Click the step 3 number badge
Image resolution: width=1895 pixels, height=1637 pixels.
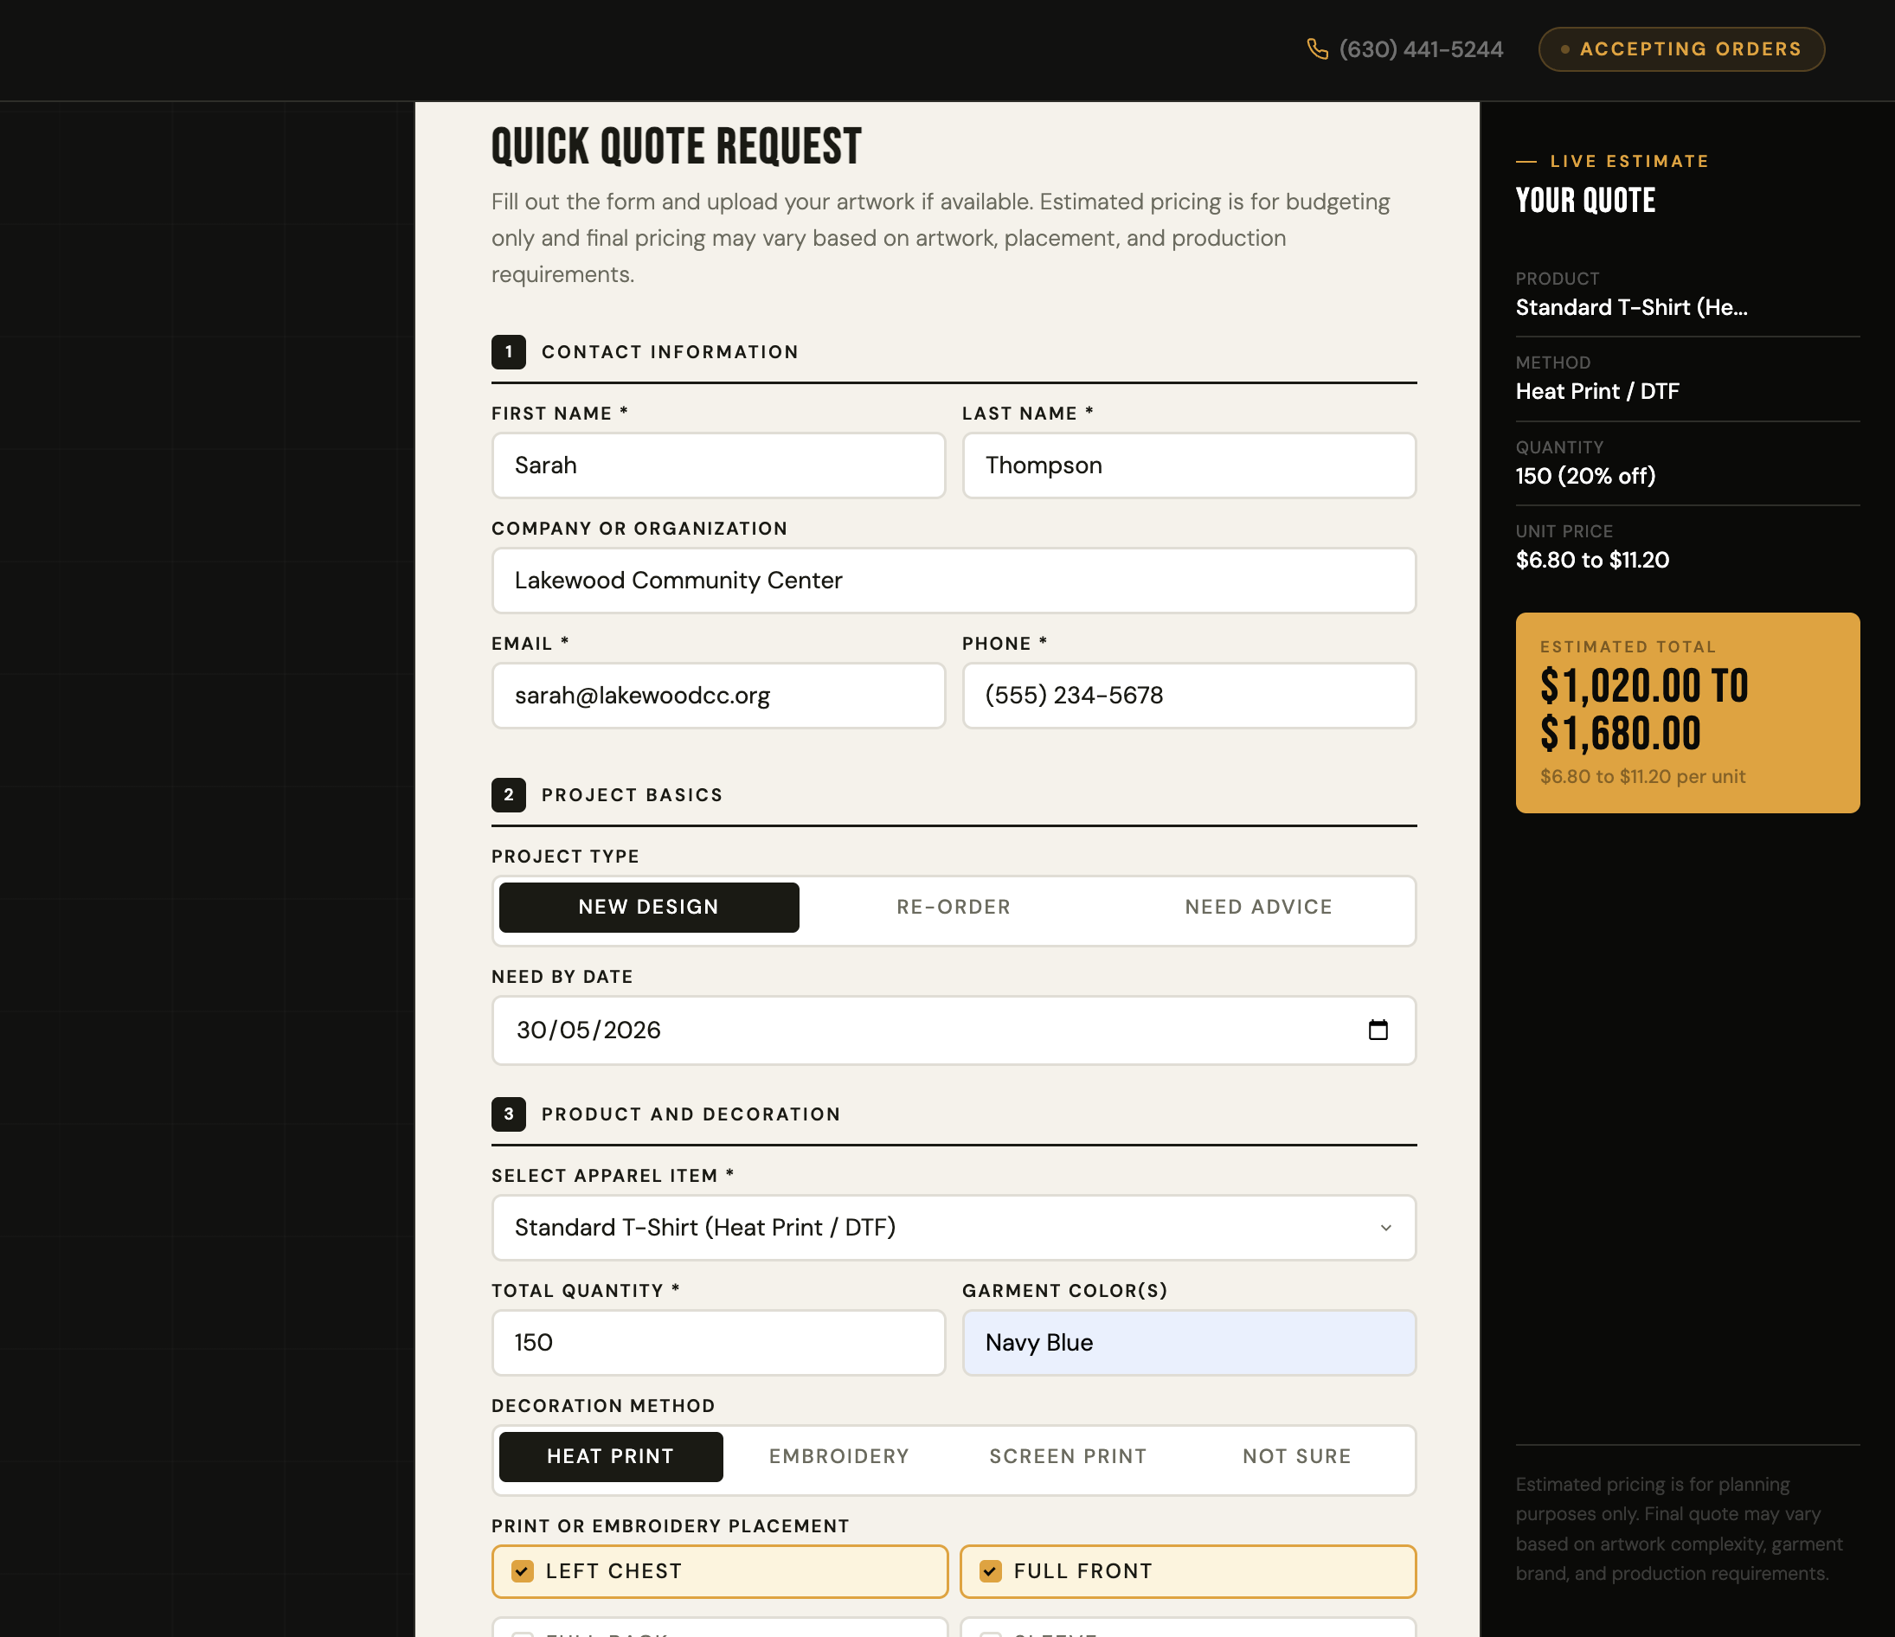pyautogui.click(x=509, y=1114)
